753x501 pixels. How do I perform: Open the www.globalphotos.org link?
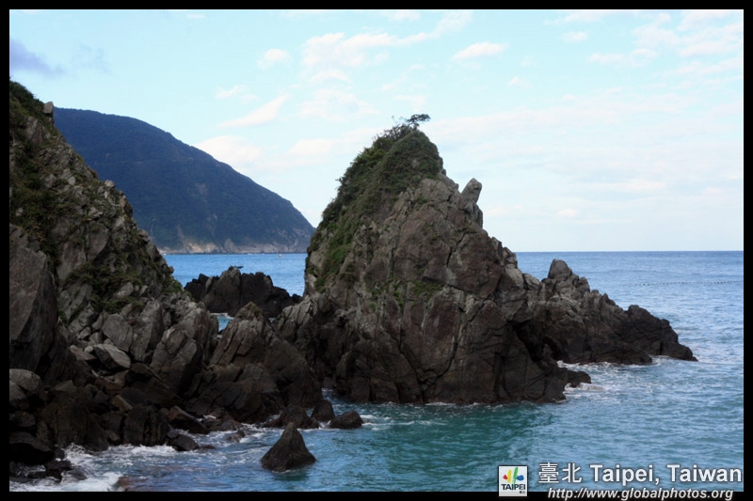[640, 493]
